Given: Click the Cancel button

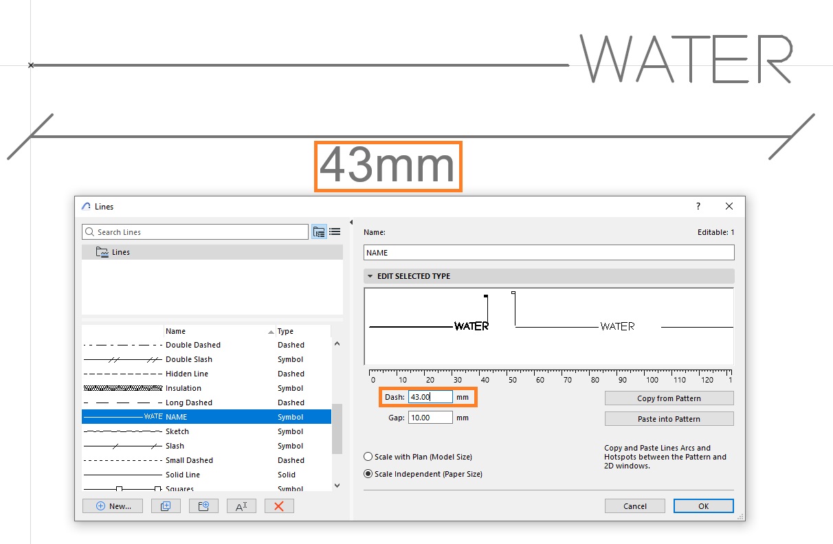Looking at the screenshot, I should (635, 506).
